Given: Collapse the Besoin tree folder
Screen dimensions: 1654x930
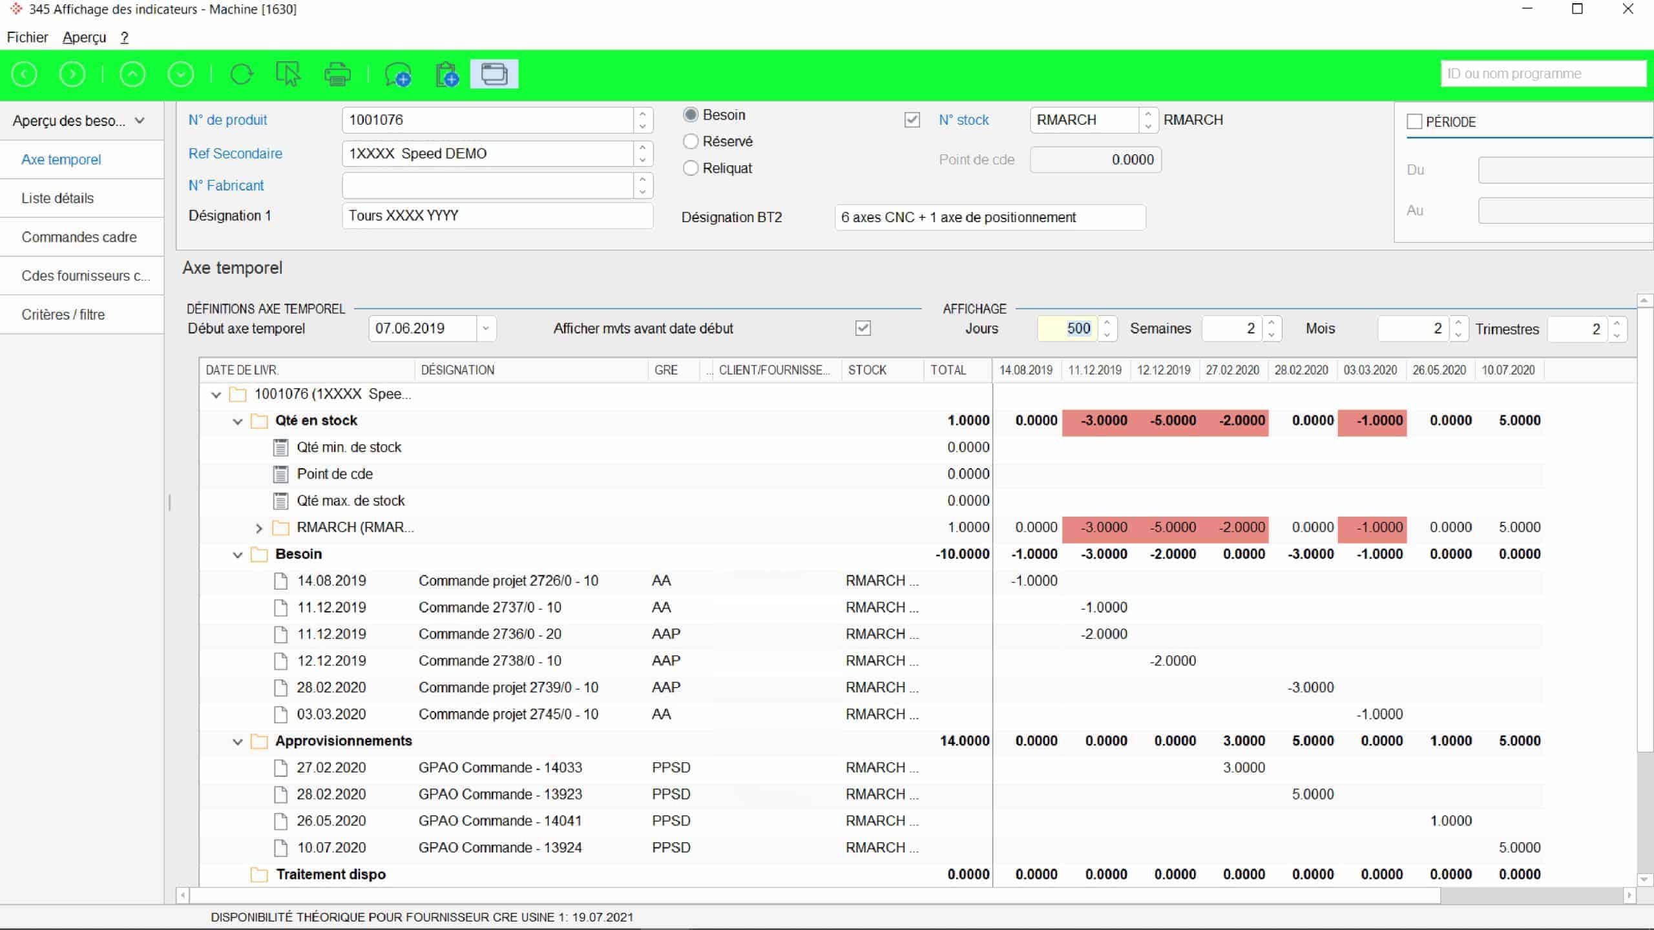Looking at the screenshot, I should pyautogui.click(x=238, y=555).
